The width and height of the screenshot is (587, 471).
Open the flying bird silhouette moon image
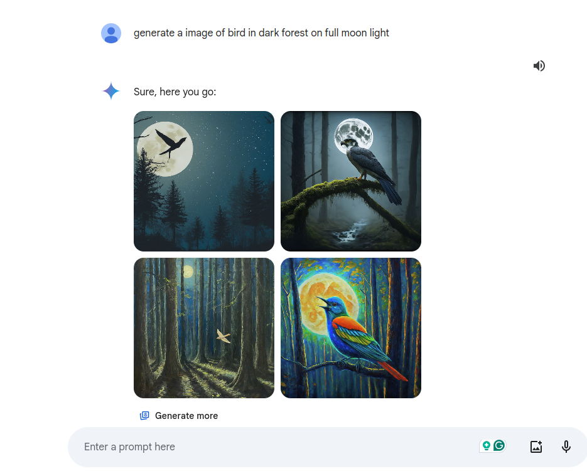pos(204,181)
